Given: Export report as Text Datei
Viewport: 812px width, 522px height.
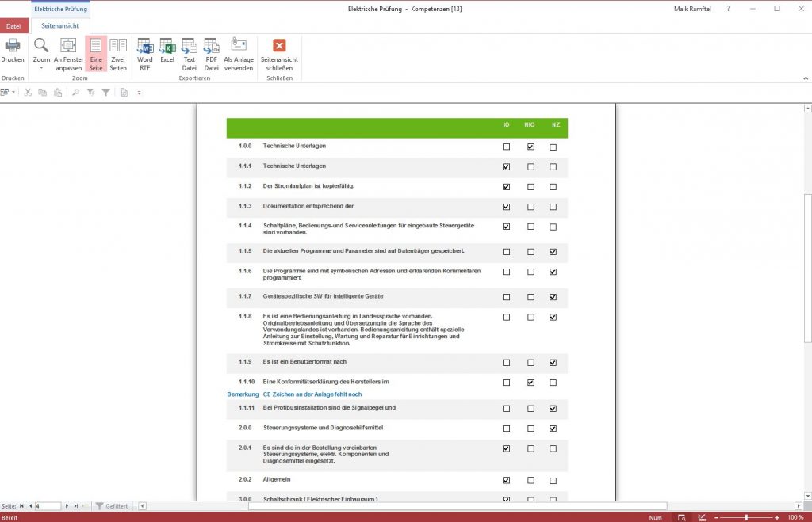Looking at the screenshot, I should [x=189, y=54].
